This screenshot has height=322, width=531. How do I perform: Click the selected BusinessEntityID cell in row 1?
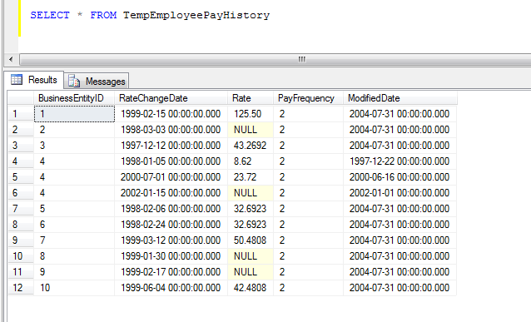click(x=74, y=114)
